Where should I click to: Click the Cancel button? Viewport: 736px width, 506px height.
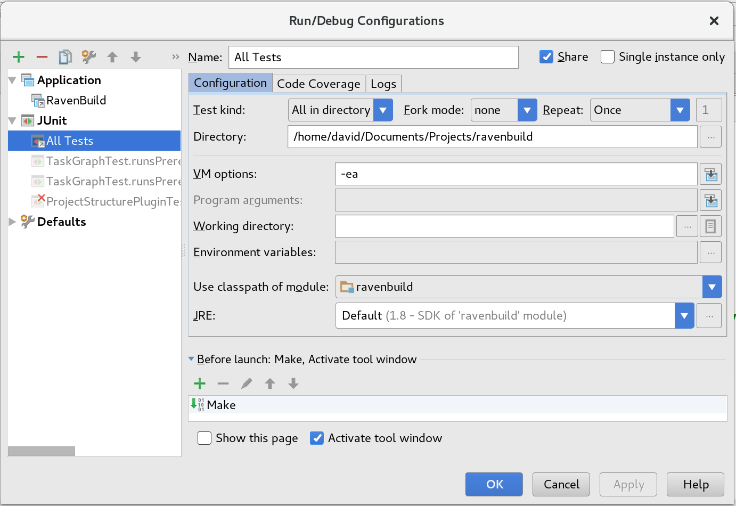561,485
